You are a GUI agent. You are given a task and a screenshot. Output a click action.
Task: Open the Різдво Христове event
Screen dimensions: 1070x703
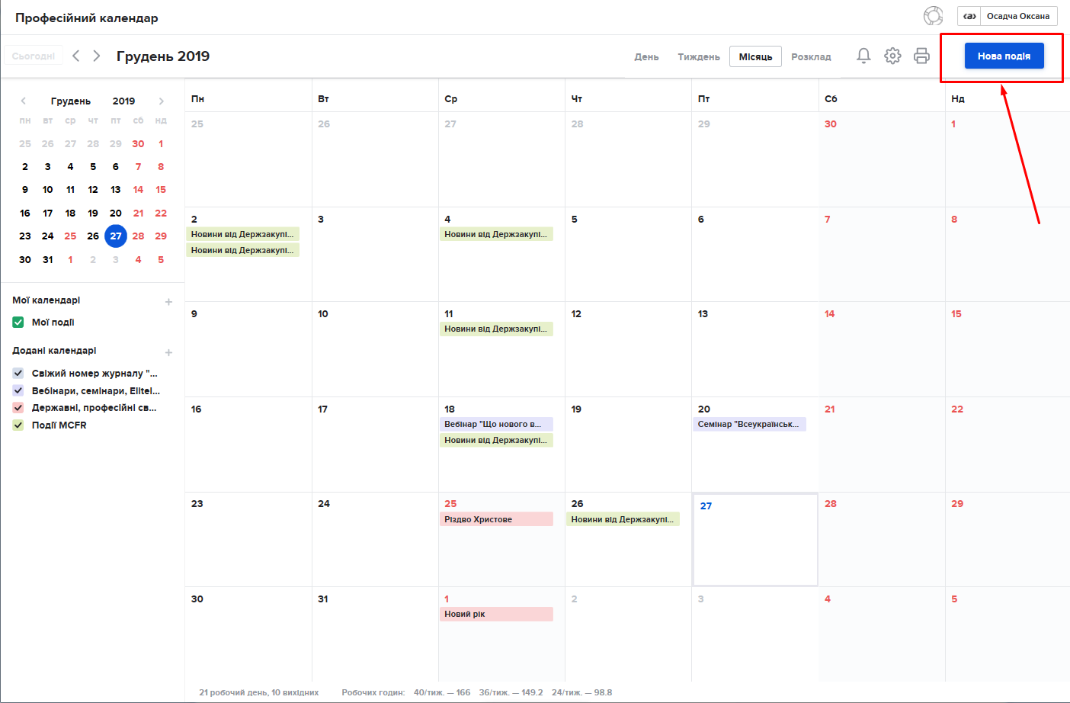[496, 519]
